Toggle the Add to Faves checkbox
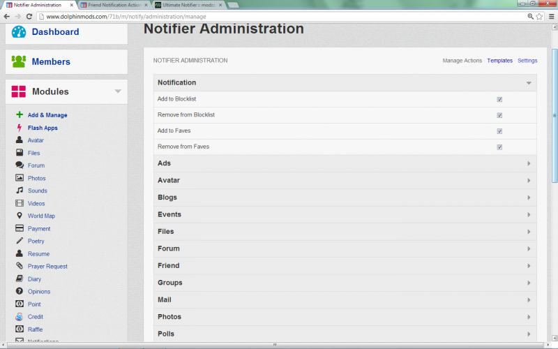Viewport: 558px width, 349px height. point(499,131)
